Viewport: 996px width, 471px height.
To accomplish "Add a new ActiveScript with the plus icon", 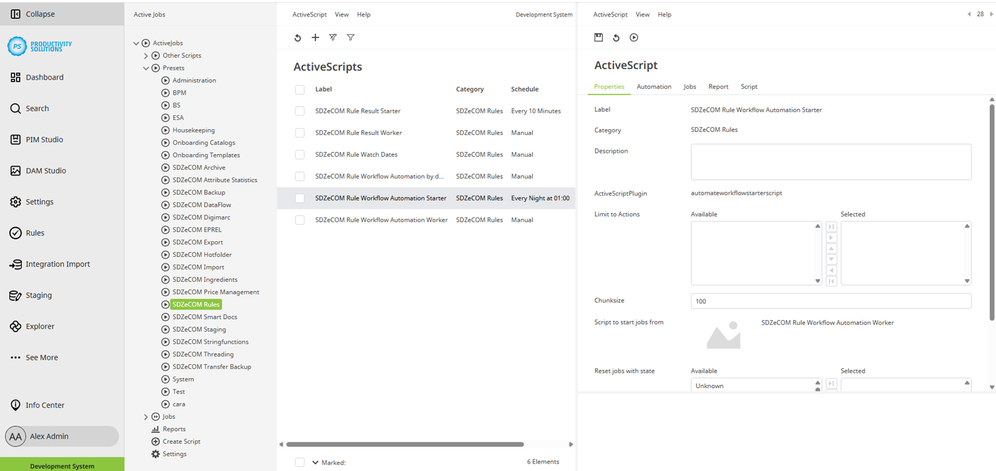I will tap(315, 38).
